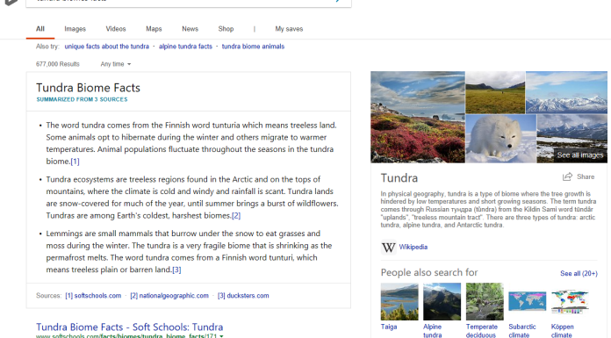This screenshot has height=338, width=611.
Task: Click the Subarctic climate text link
Action: 522,331
